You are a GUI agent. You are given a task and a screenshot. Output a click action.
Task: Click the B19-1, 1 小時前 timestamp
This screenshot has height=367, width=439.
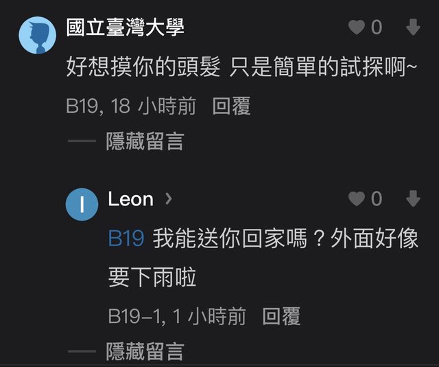click(x=177, y=316)
